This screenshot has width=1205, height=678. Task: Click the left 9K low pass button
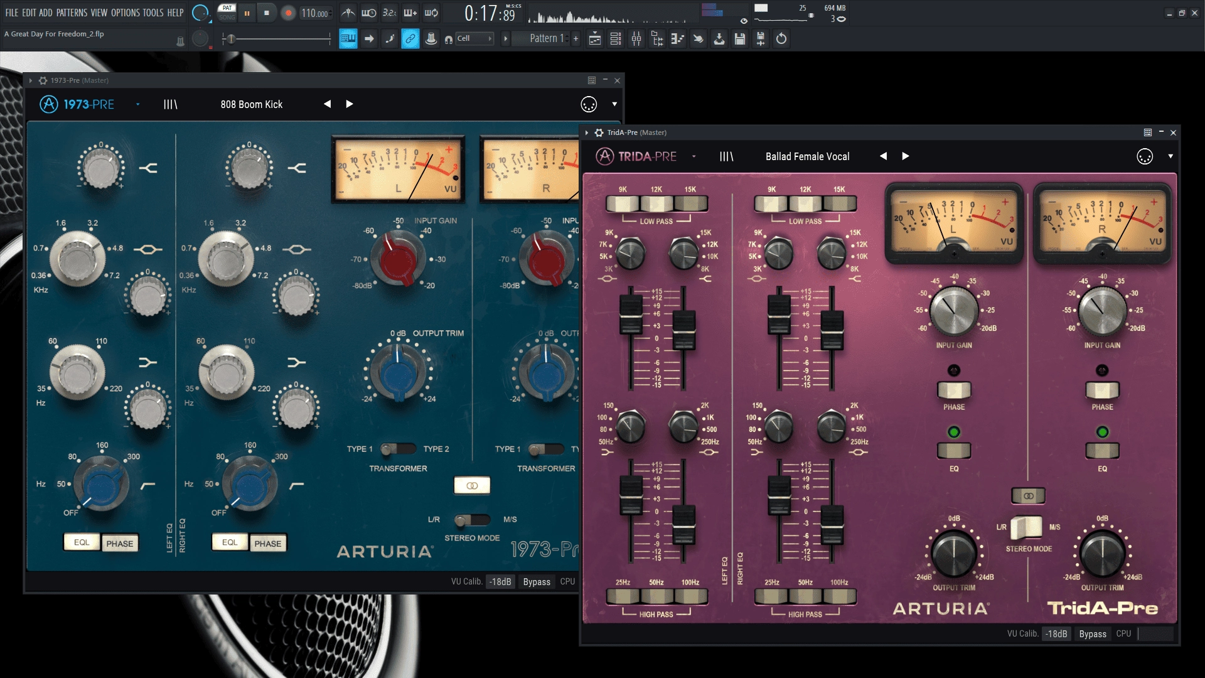click(622, 203)
